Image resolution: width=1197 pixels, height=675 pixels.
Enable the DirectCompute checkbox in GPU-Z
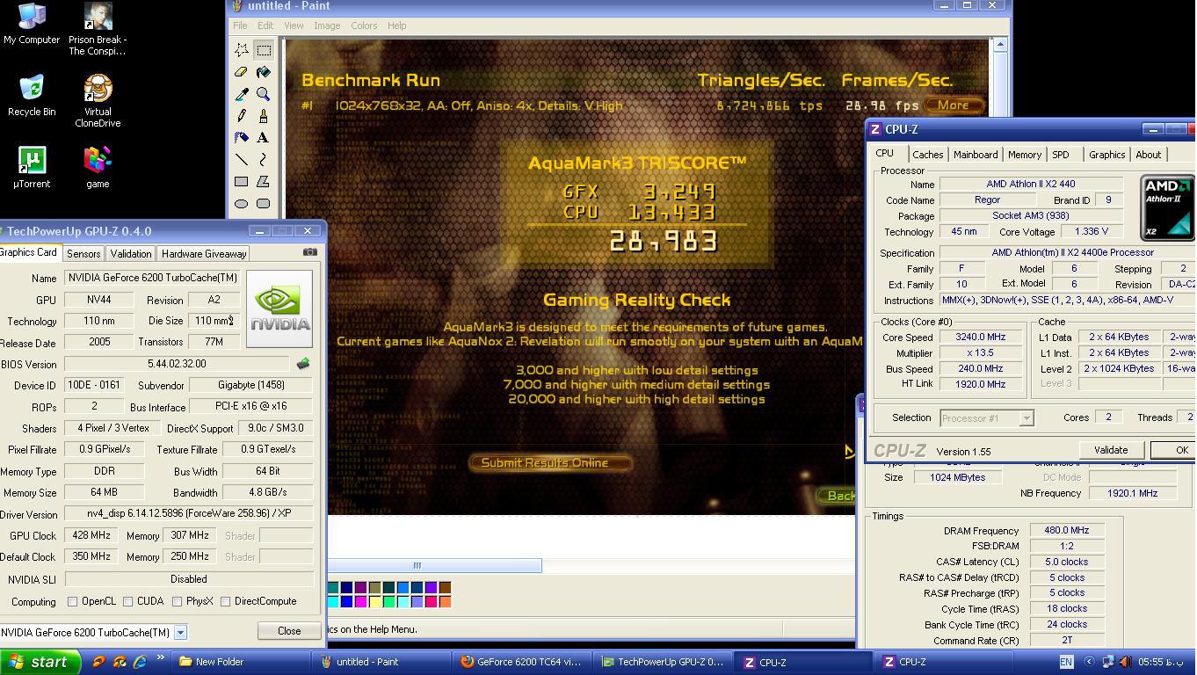pos(226,601)
